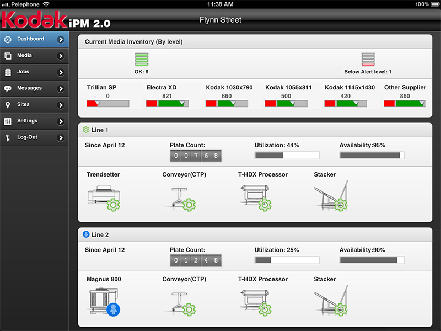The image size is (441, 331).
Task: Click the Kodak 1055x811 inventory level bar
Action: [286, 104]
